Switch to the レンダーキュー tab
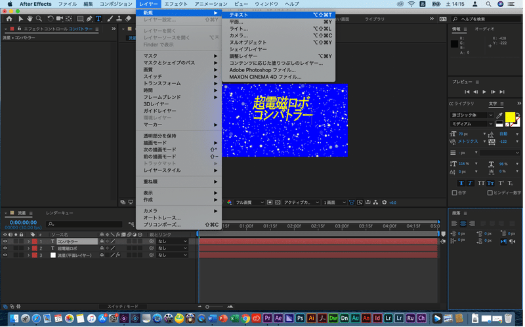Screen dimensions: 525x327 click(x=60, y=213)
